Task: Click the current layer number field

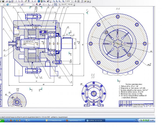Action: coord(28,5)
